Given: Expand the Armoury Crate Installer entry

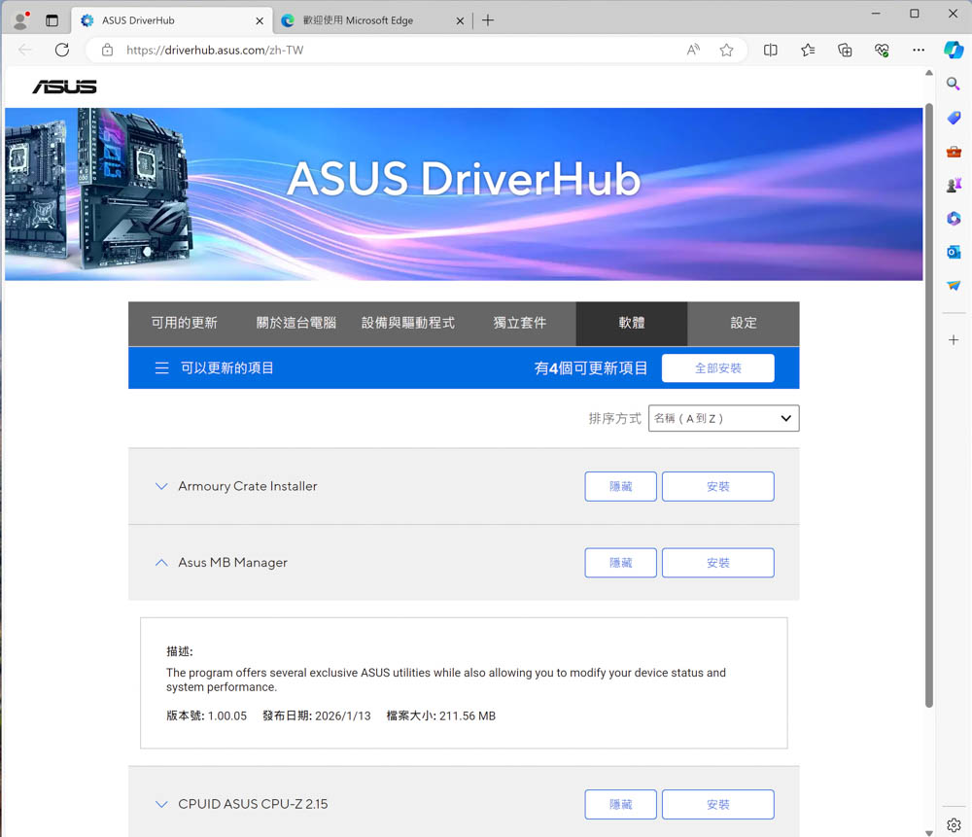Looking at the screenshot, I should (x=161, y=486).
